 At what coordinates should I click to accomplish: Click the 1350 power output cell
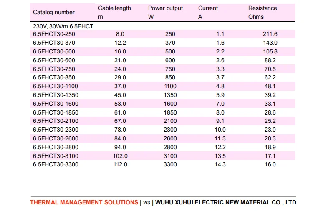[x=170, y=95]
